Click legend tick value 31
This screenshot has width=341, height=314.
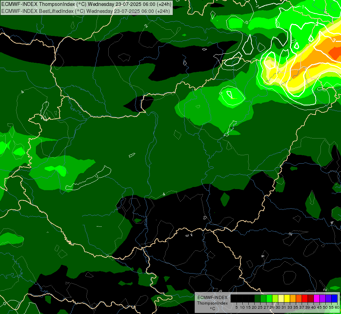[284, 307]
